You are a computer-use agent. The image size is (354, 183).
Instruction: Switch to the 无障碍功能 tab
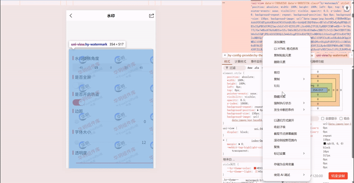(317, 61)
